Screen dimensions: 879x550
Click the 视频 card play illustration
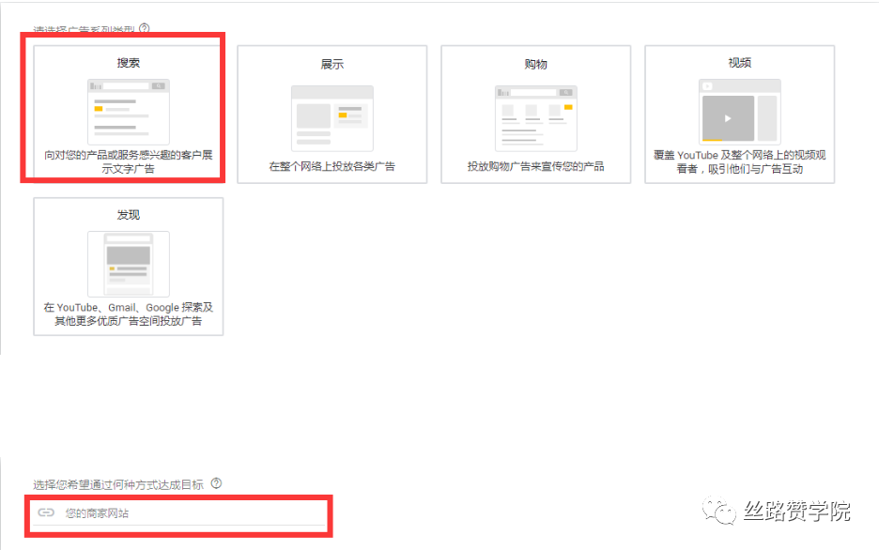click(x=739, y=112)
